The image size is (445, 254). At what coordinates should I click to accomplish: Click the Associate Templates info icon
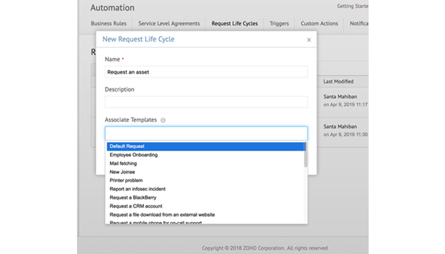tap(163, 120)
